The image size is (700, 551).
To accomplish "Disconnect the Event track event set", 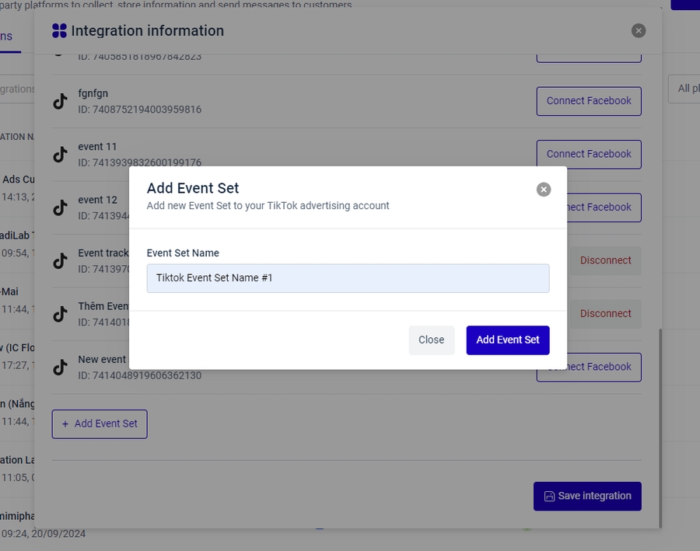I will 605,260.
